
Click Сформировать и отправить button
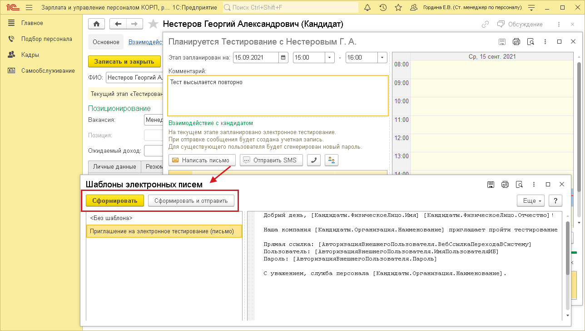click(x=191, y=201)
